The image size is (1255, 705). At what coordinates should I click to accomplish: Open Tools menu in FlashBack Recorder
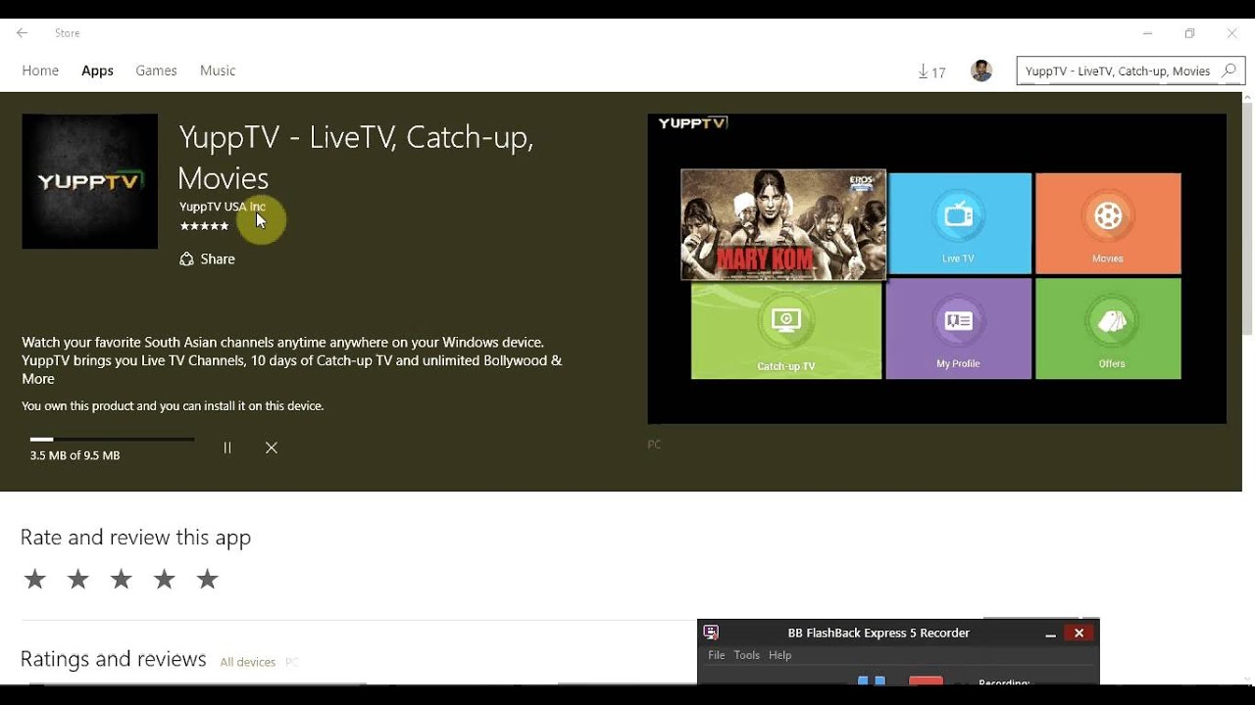tap(747, 655)
